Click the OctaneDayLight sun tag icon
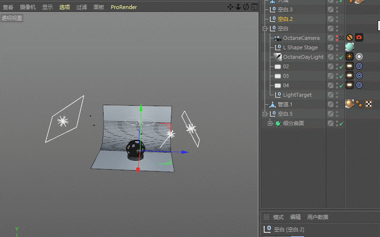380x237 pixels. (350, 56)
